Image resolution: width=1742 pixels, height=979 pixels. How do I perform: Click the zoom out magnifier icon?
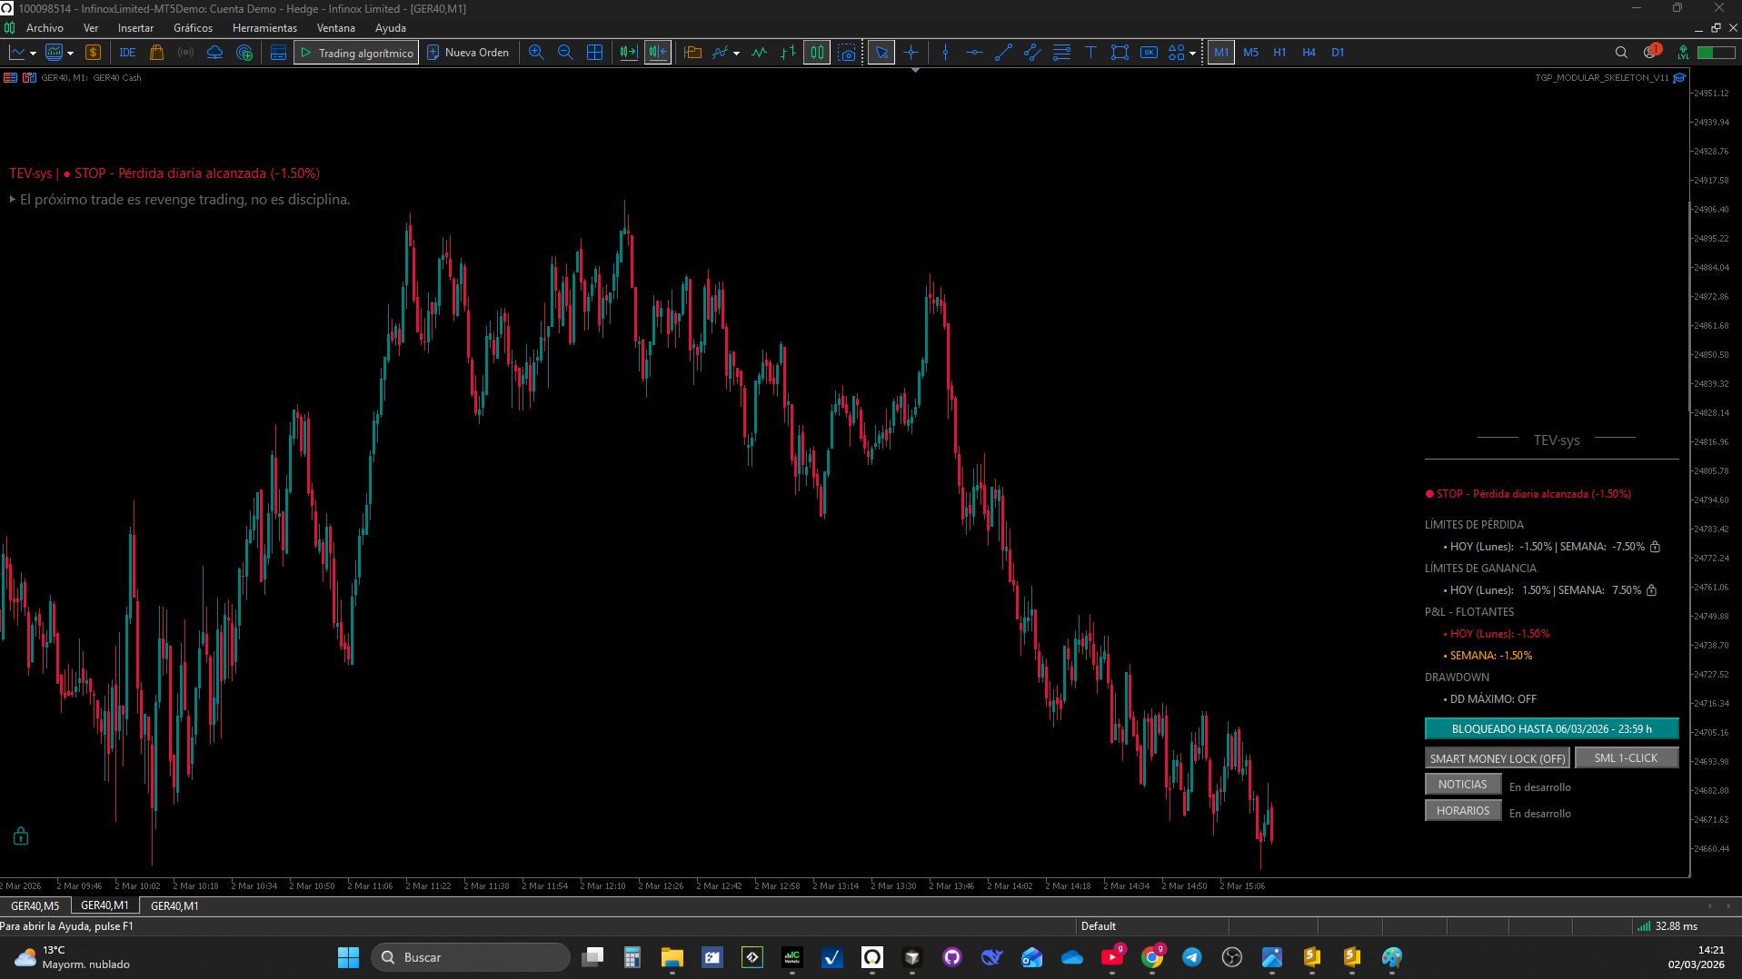565,53
